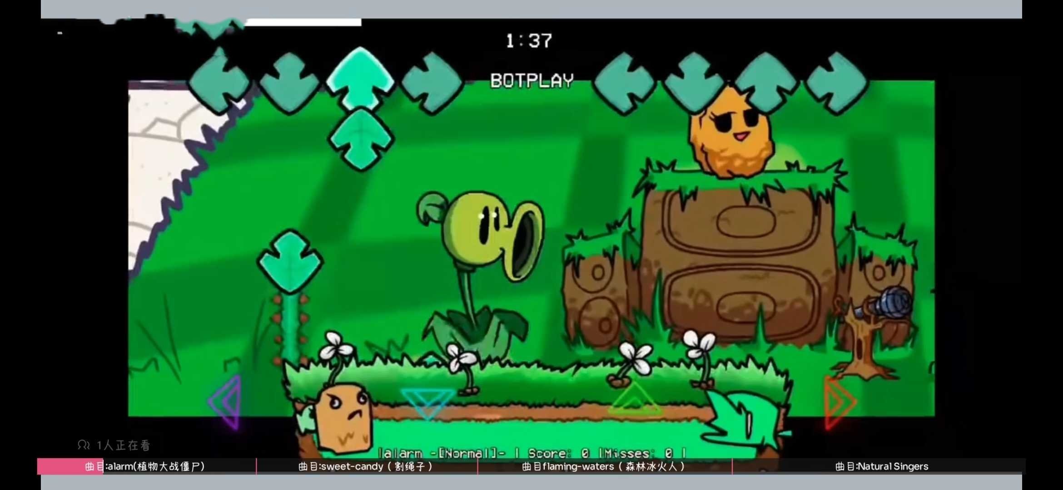
Task: Click the opponent's down arrow receptor
Action: [x=289, y=82]
